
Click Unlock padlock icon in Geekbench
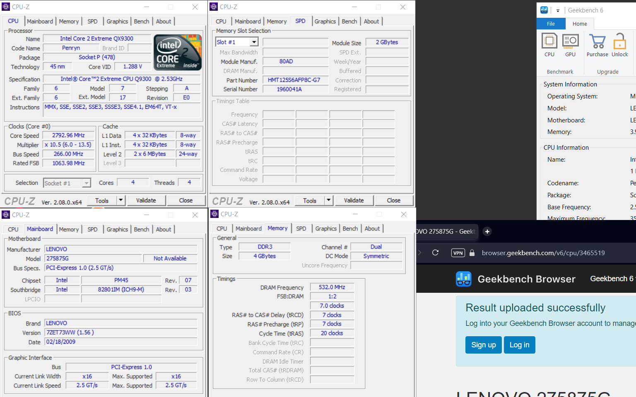pos(619,41)
